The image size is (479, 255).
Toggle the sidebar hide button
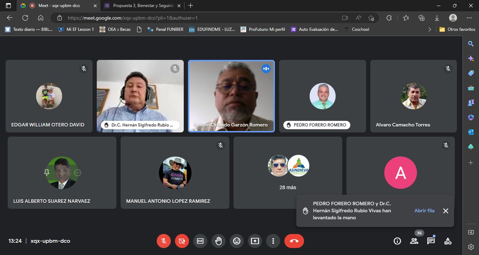471,232
